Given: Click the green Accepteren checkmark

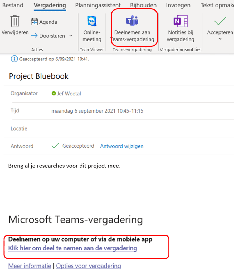Looking at the screenshot, I should click(220, 21).
